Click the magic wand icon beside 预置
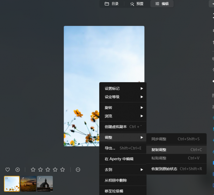The image size is (214, 195). tap(132, 4)
